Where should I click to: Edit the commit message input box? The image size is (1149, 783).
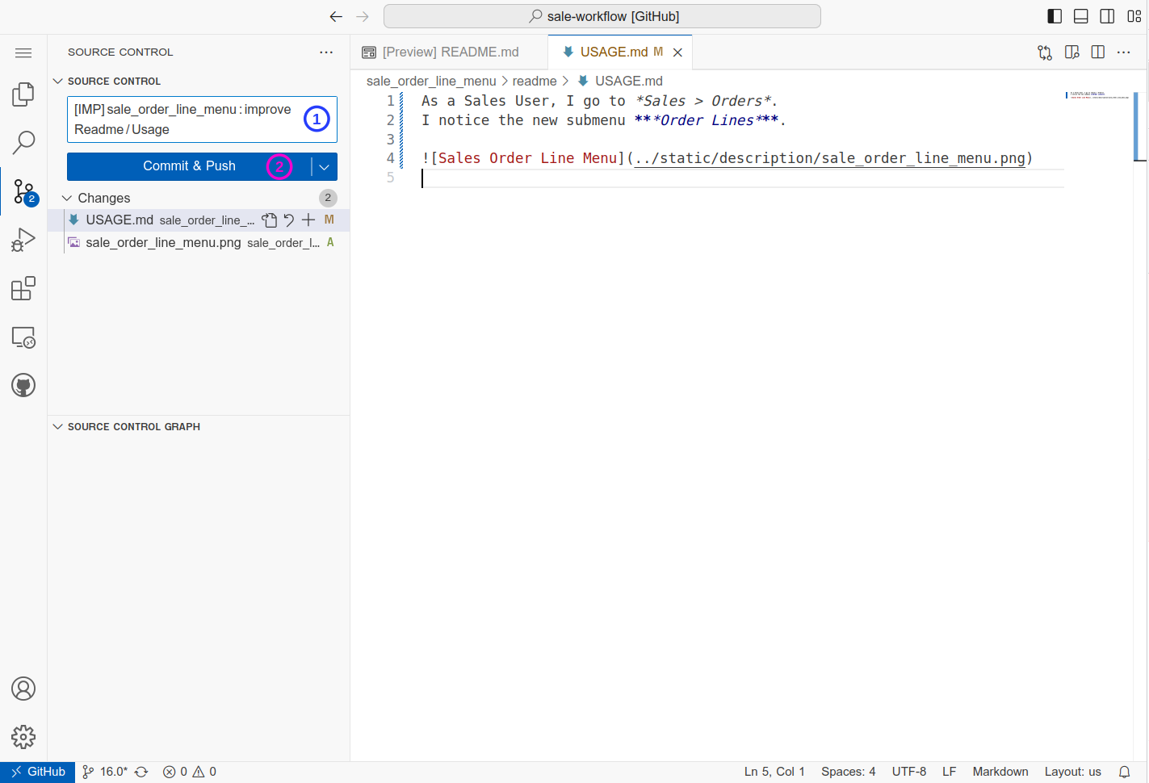[x=184, y=119]
